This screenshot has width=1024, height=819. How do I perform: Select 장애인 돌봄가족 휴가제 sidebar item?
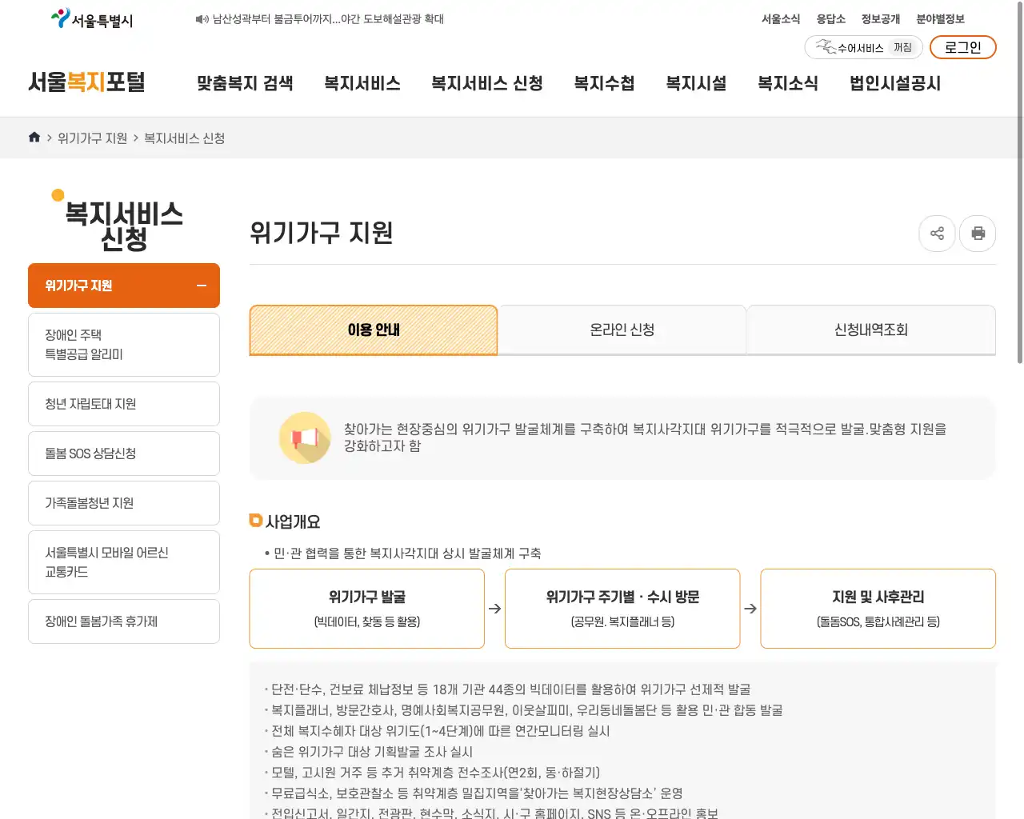tap(124, 621)
